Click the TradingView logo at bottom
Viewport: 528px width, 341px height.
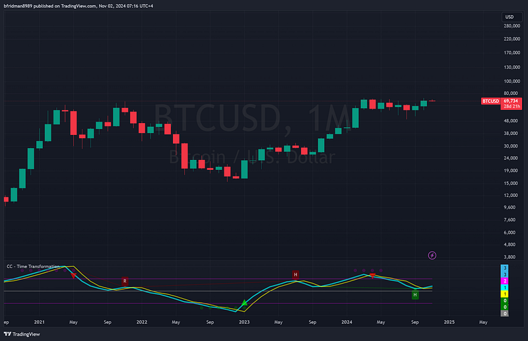pyautogui.click(x=22, y=334)
